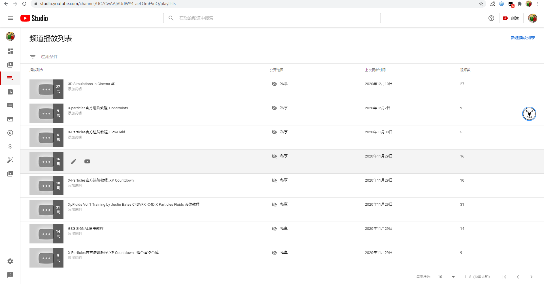
Task: Focus the 过滤条件 filter field
Action: (49, 57)
